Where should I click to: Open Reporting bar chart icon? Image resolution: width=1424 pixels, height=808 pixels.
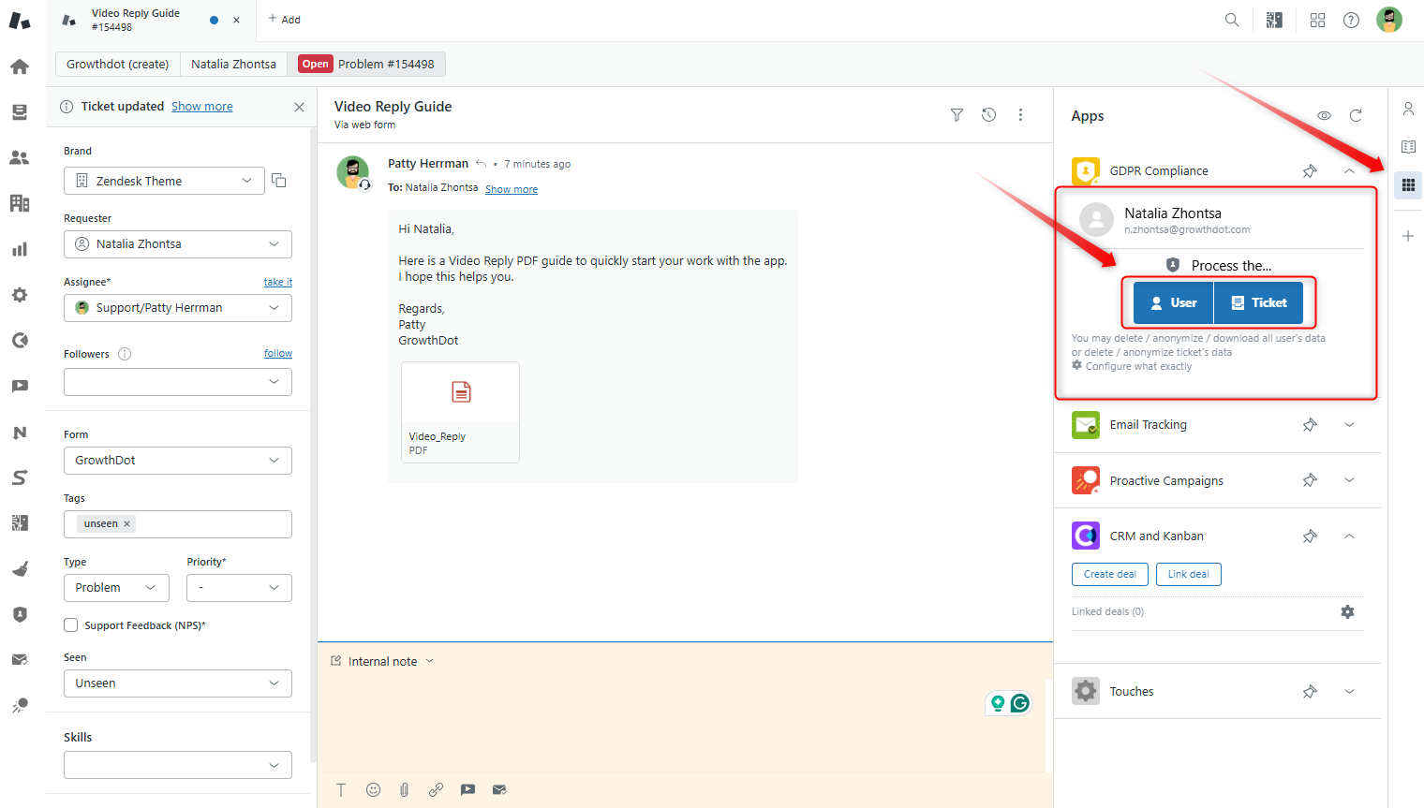pos(20,249)
